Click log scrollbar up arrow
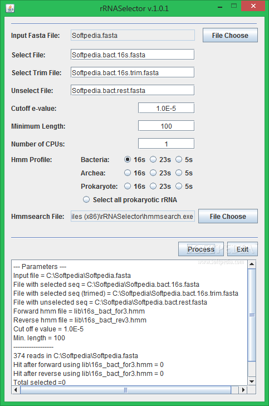The image size is (269, 406). pyautogui.click(x=252, y=265)
